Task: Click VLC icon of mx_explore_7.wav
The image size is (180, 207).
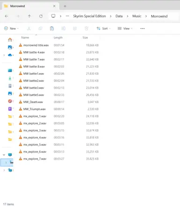Action: (21, 159)
